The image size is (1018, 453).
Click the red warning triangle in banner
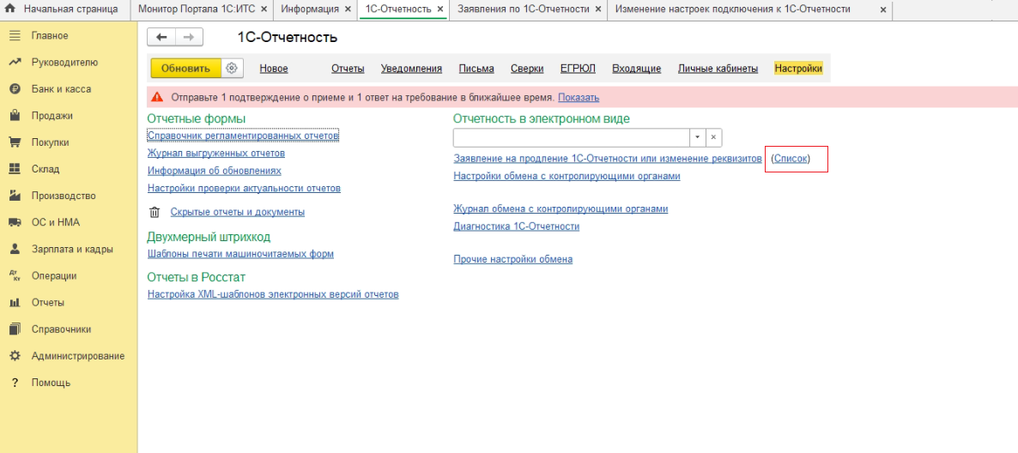[x=156, y=97]
